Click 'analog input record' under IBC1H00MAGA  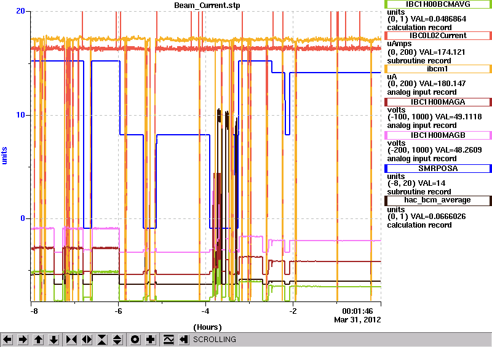point(422,126)
